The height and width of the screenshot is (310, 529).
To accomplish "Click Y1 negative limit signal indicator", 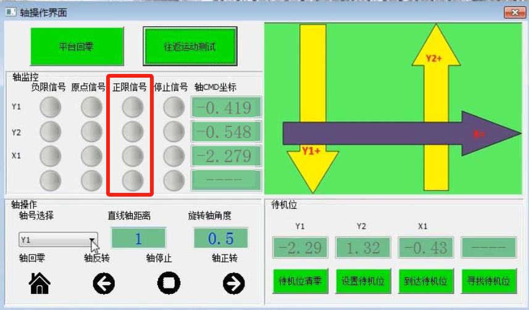I will click(50, 108).
